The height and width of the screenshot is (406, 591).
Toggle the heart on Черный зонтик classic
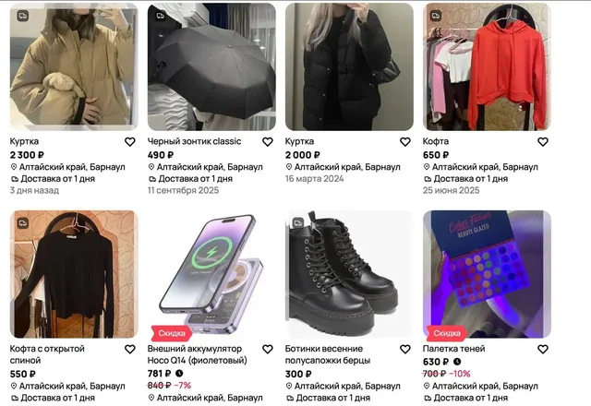268,142
